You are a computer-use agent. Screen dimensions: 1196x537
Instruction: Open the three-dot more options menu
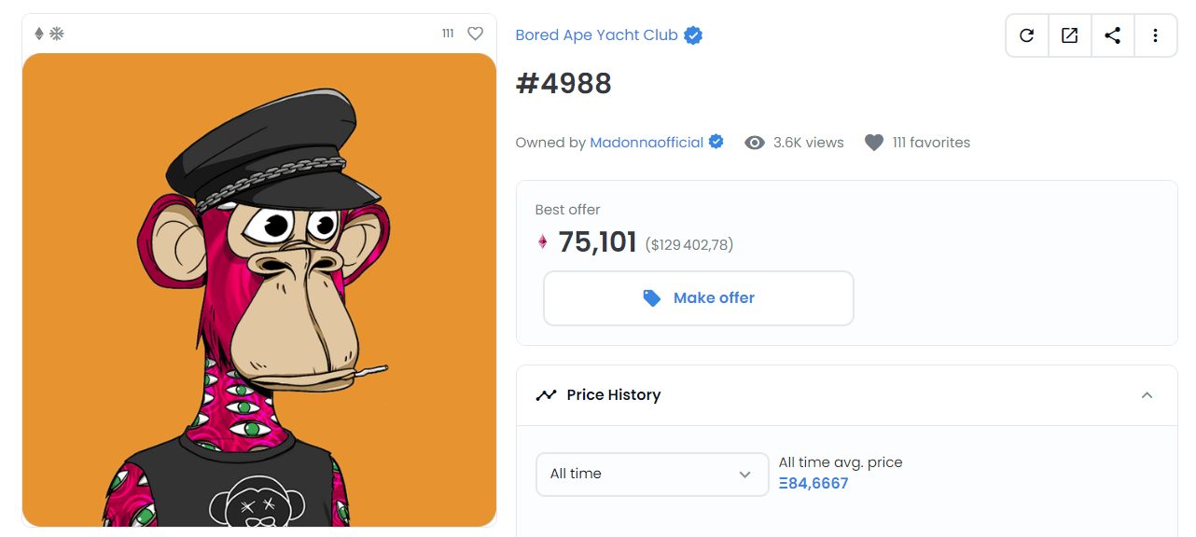1155,34
